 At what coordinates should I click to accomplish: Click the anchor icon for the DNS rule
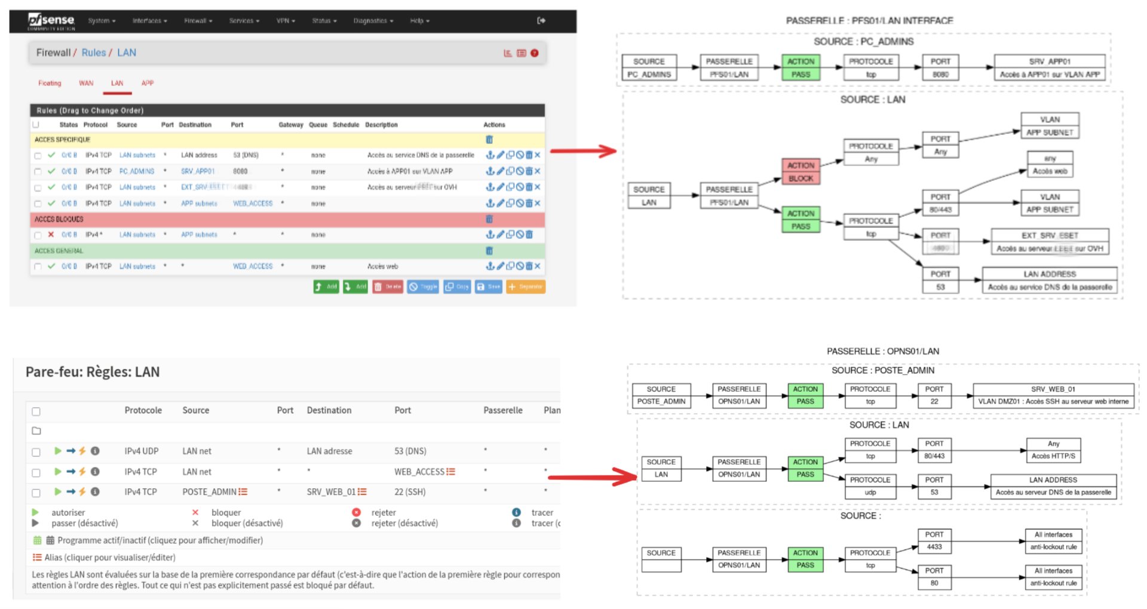490,155
